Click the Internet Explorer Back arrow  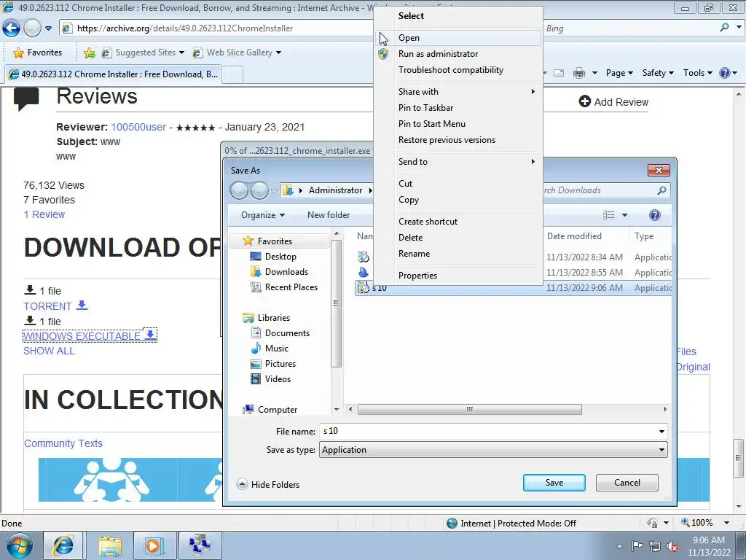(12, 28)
